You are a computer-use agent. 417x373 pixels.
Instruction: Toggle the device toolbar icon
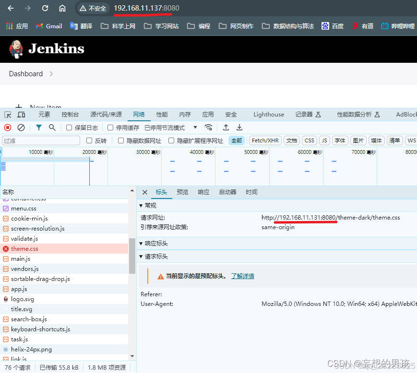21,115
